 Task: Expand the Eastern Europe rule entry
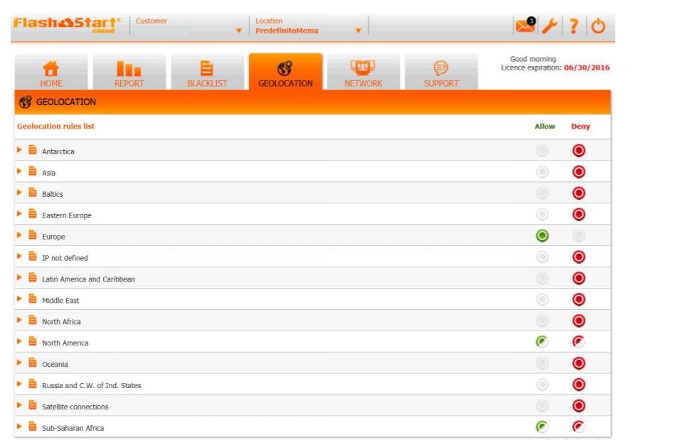point(19,214)
